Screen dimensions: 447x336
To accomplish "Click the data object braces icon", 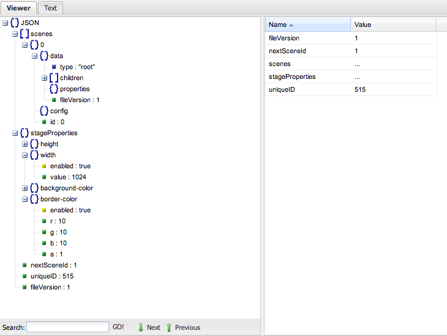I will click(44, 56).
